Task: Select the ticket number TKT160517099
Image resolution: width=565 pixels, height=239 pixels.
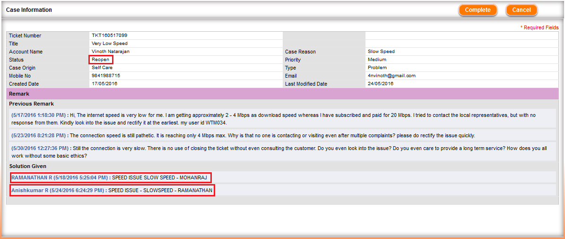Action: click(109, 35)
